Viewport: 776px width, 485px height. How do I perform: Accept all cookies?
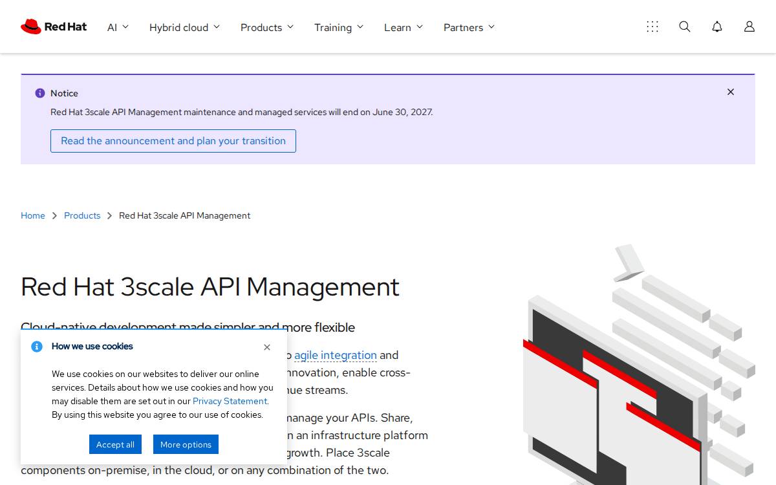pos(115,444)
